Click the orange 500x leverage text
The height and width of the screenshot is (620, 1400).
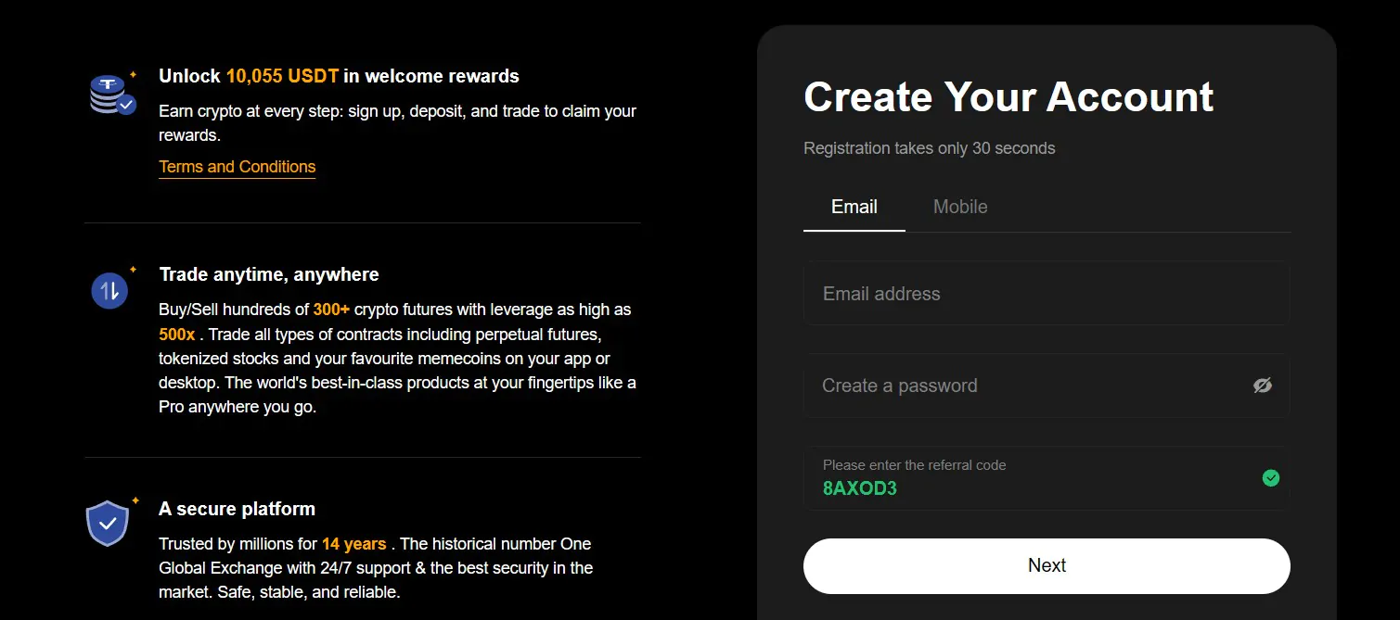[x=177, y=335]
